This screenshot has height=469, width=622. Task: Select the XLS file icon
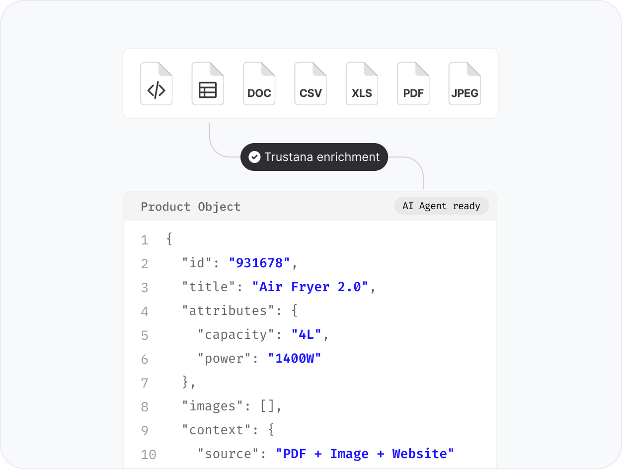(x=362, y=83)
